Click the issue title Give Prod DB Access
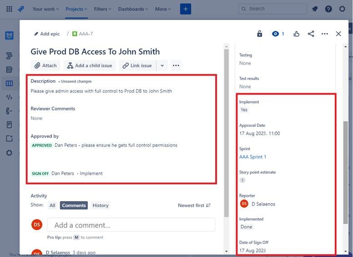Viewport: 353px width, 257px height. point(95,51)
